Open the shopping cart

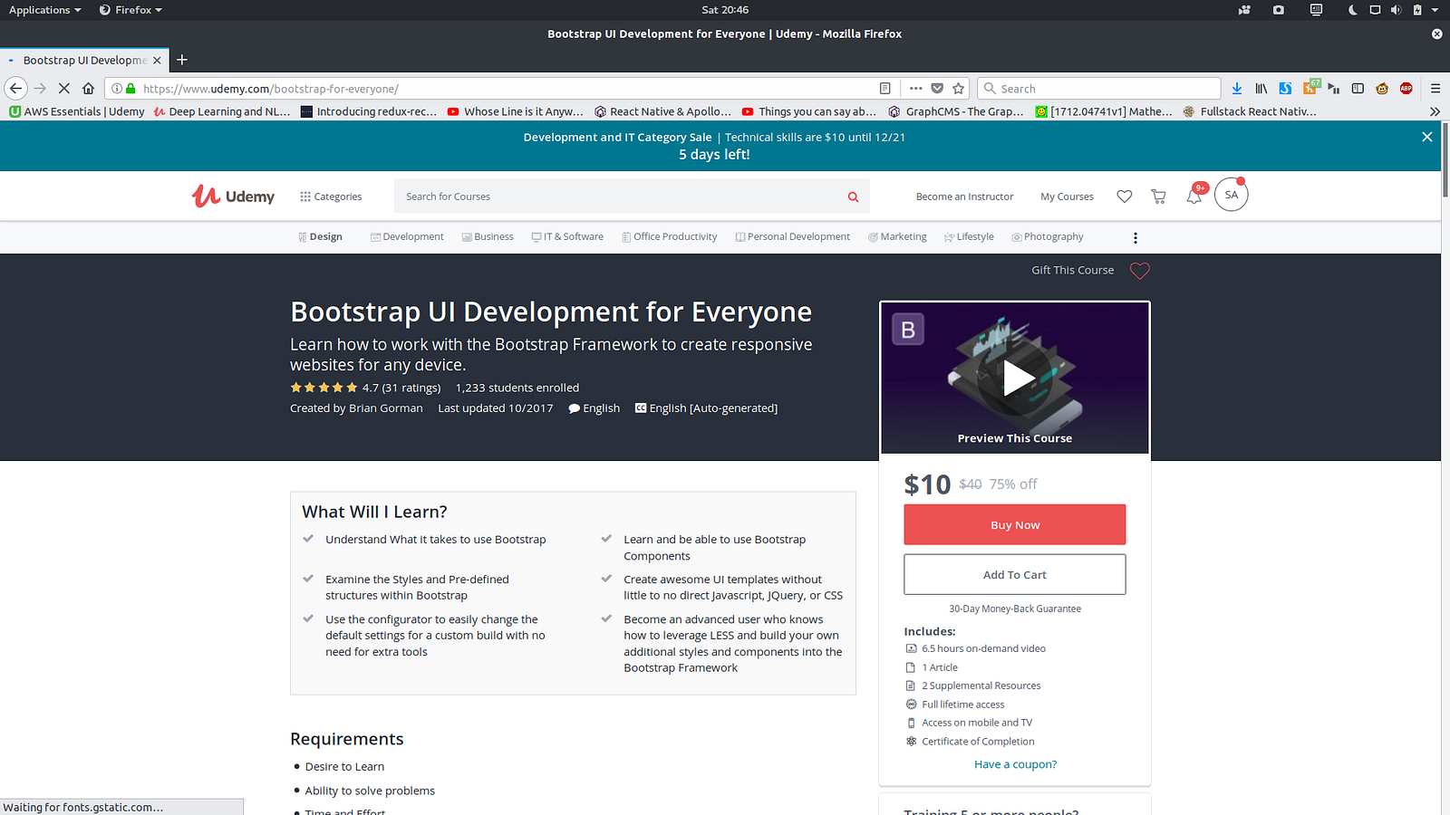pos(1158,197)
